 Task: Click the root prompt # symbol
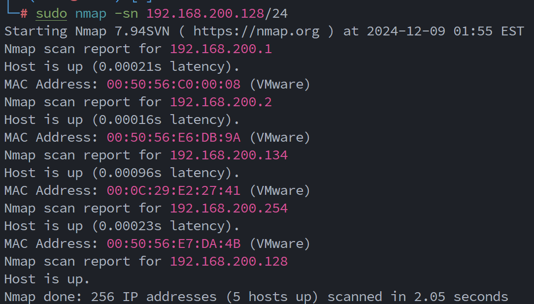pyautogui.click(x=24, y=14)
